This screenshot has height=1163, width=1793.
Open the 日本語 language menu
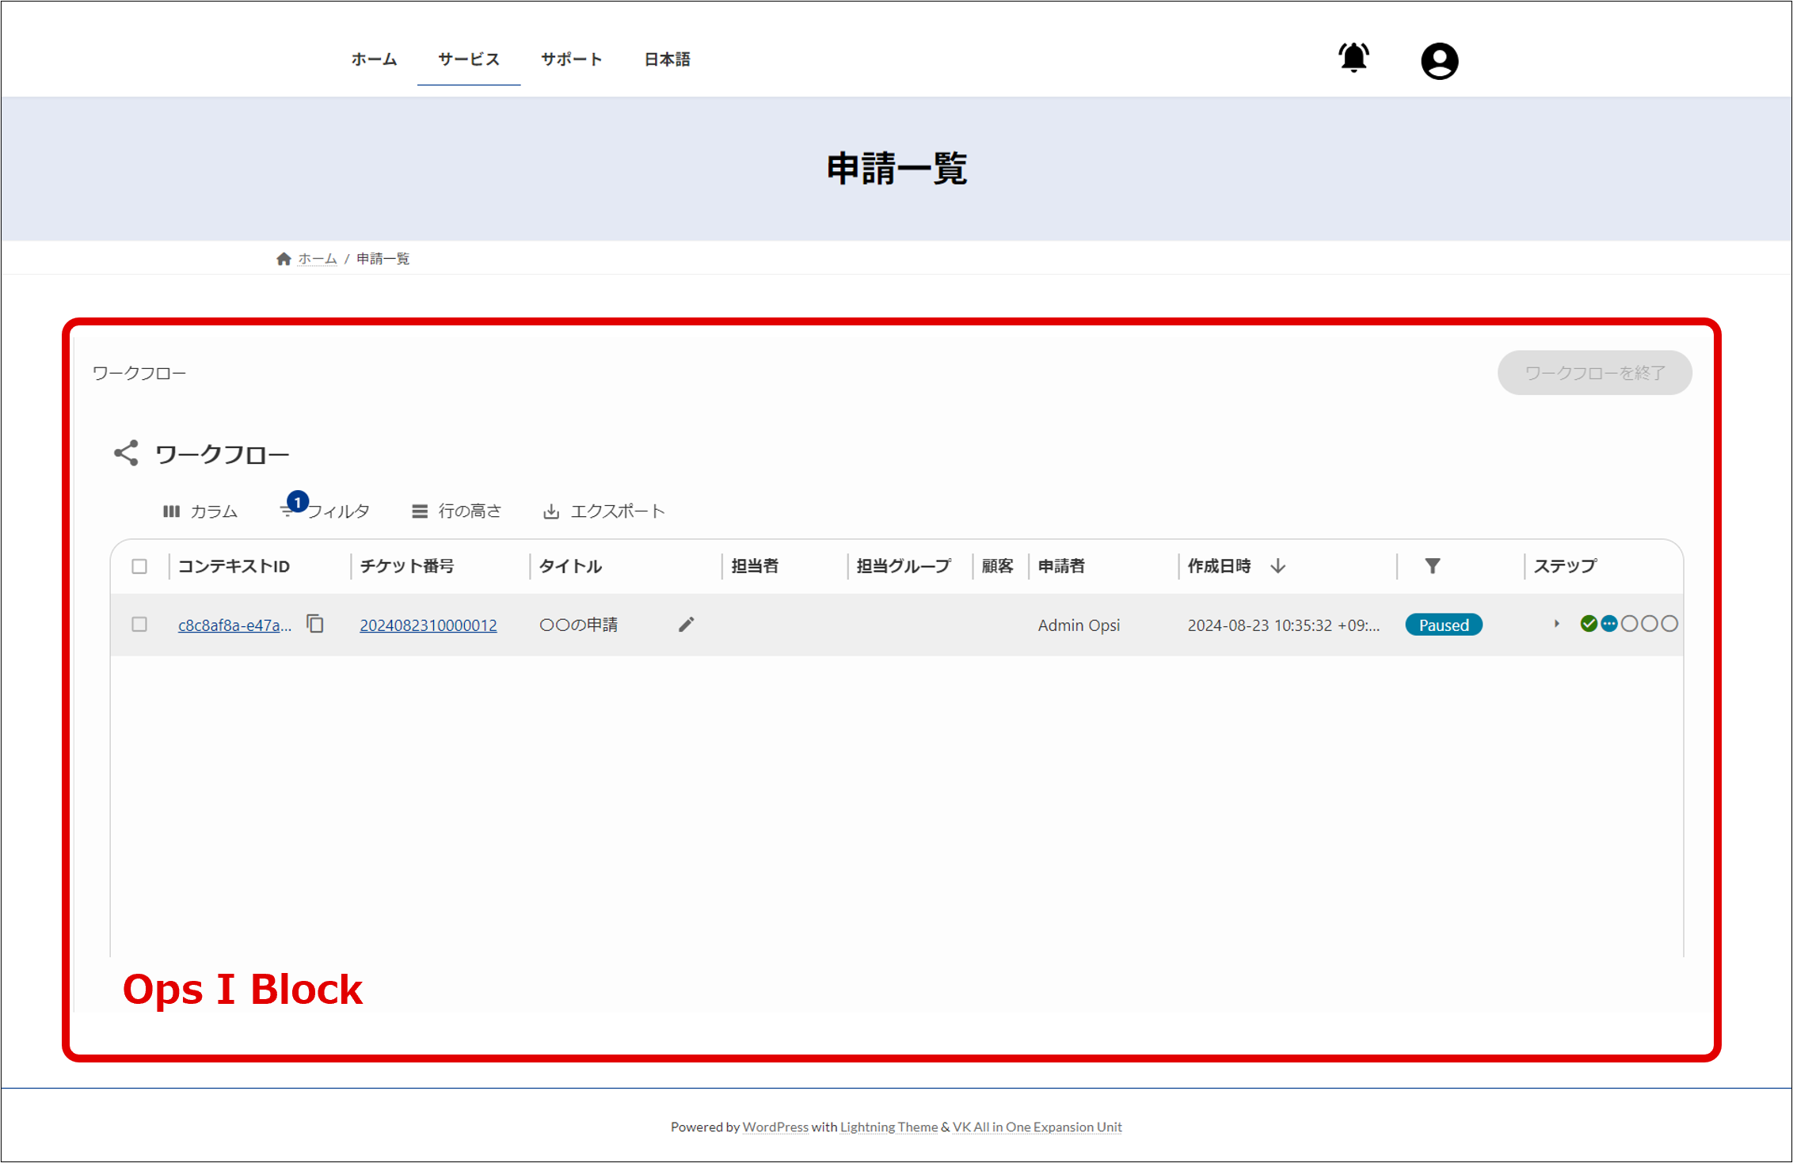pos(667,59)
